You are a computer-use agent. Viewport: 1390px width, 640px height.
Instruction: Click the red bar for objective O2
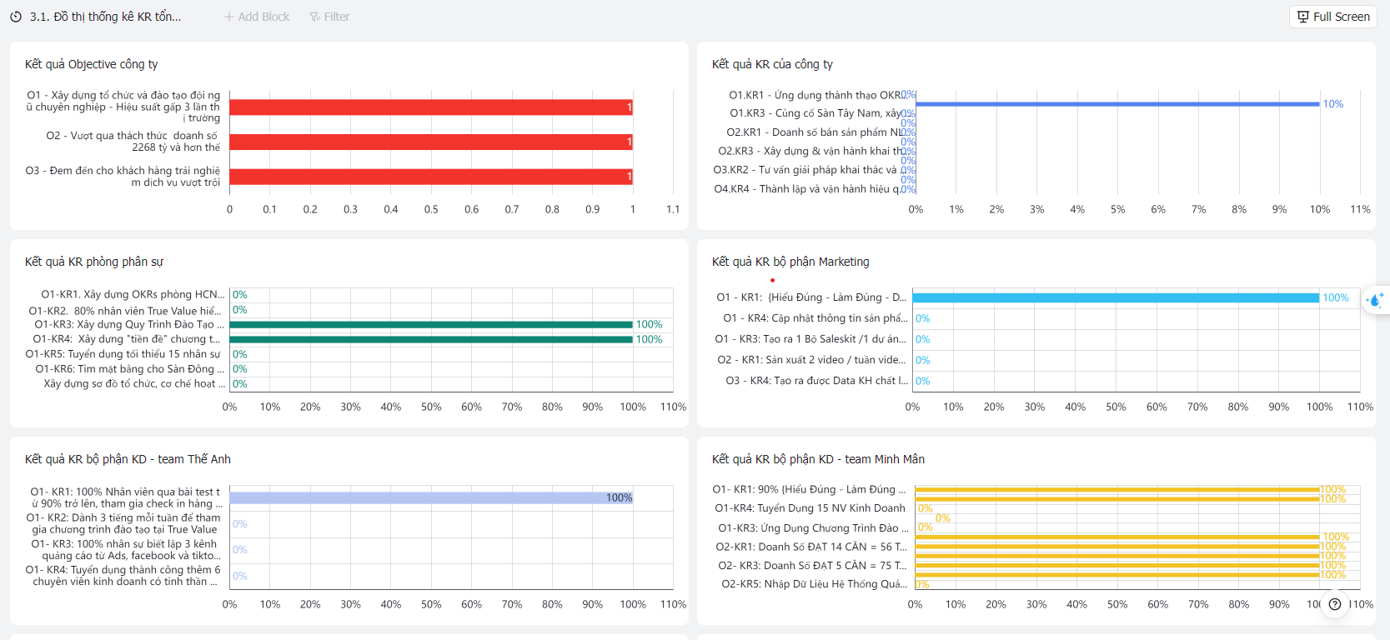431,142
